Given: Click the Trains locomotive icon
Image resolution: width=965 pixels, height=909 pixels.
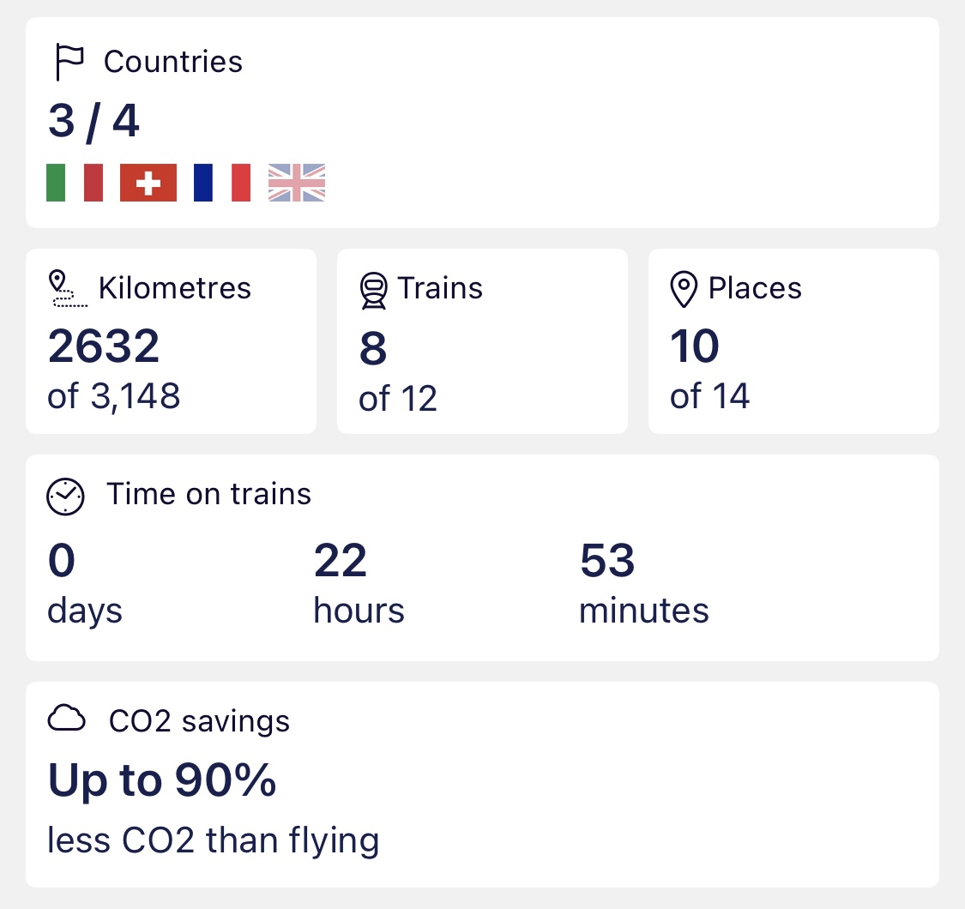Looking at the screenshot, I should pos(374,291).
